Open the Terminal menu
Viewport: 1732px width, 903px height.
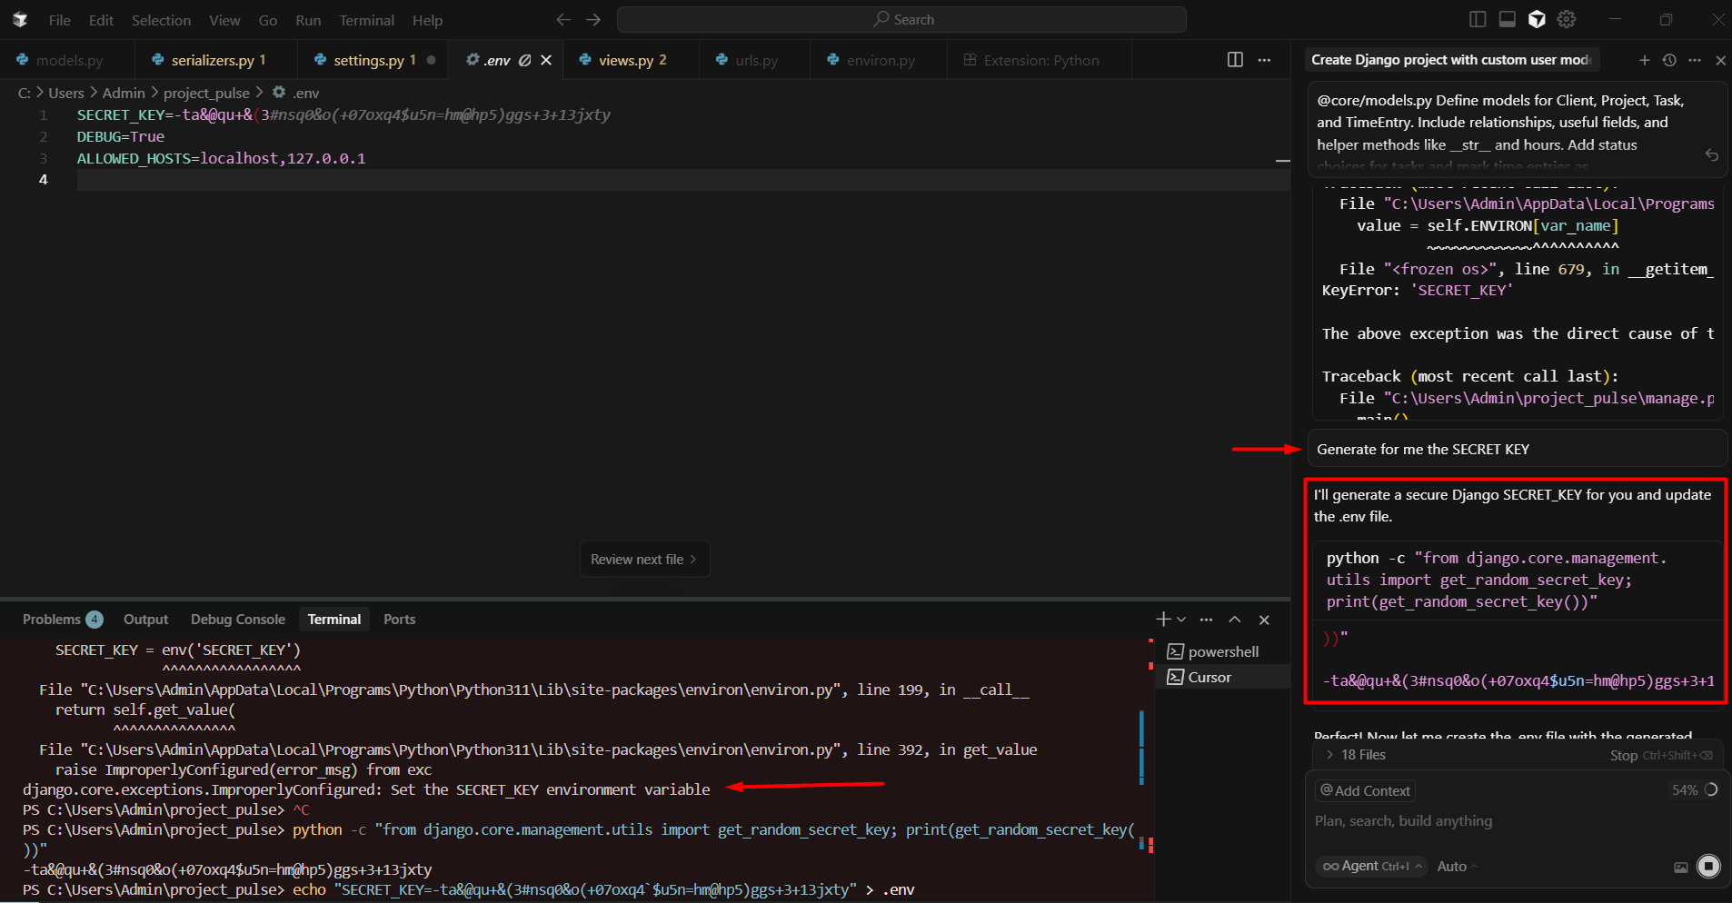366,20
